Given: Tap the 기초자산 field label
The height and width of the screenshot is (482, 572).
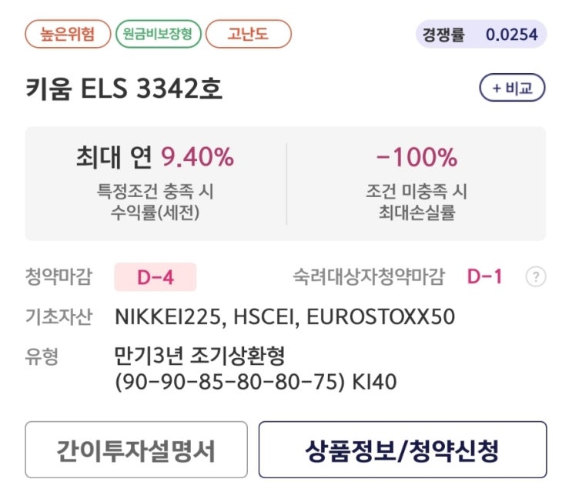Looking at the screenshot, I should [x=59, y=316].
